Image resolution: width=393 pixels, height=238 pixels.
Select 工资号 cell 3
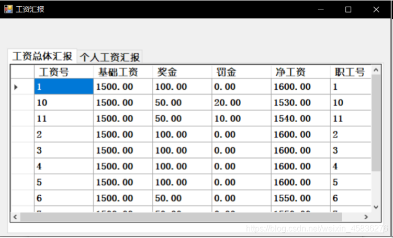(x=64, y=150)
